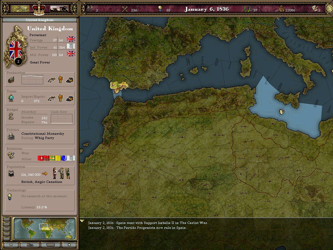This screenshot has height=250, width=333.
Task: Click the 'Great Power' status text
Action: pyautogui.click(x=40, y=62)
